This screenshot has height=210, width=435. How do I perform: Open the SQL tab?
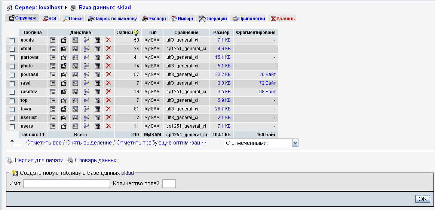coord(49,19)
